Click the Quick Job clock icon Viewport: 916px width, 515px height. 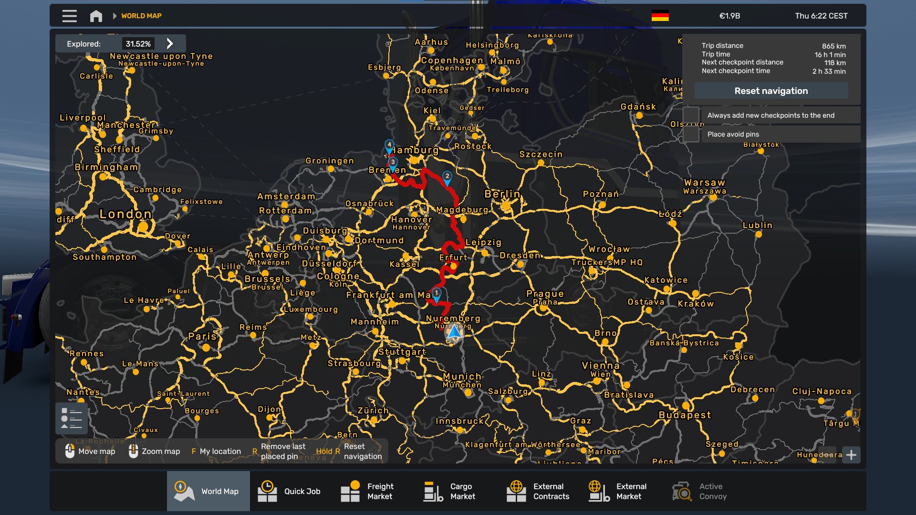click(267, 491)
